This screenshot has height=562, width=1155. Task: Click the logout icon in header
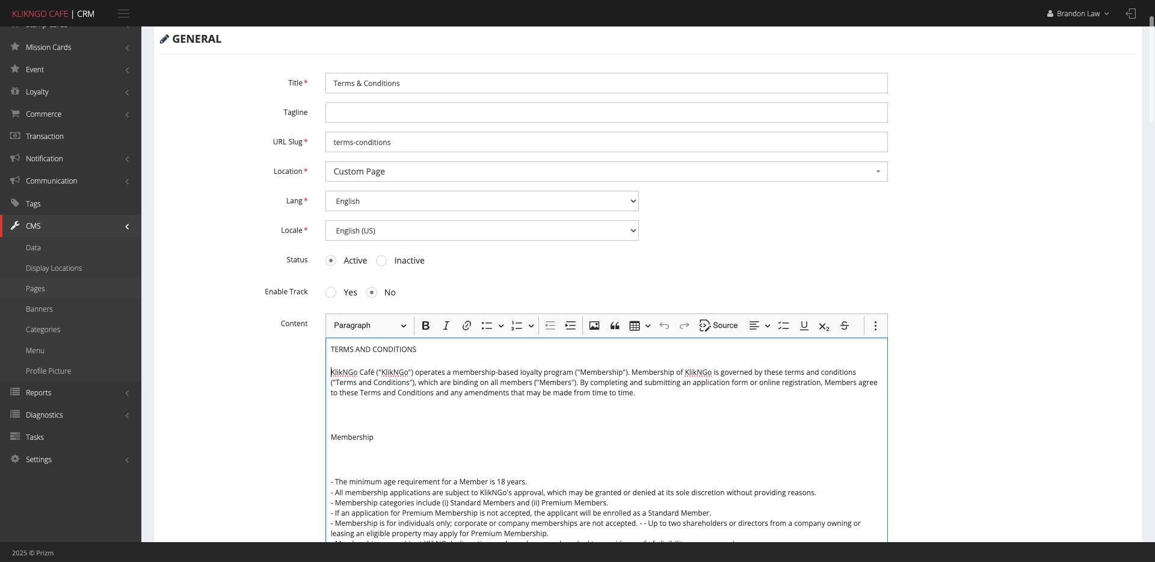1131,13
